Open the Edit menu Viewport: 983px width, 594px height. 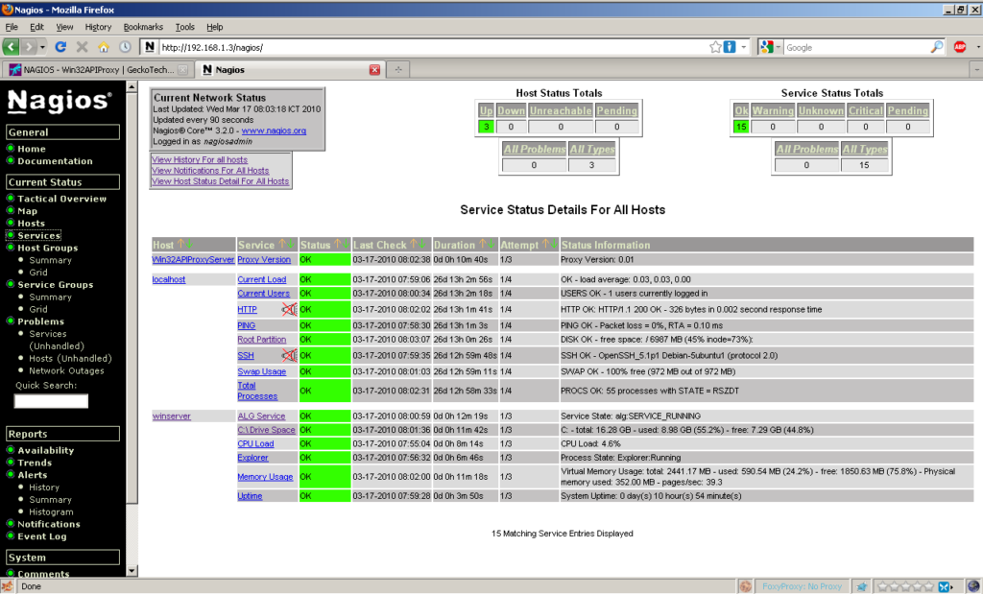pyautogui.click(x=36, y=27)
